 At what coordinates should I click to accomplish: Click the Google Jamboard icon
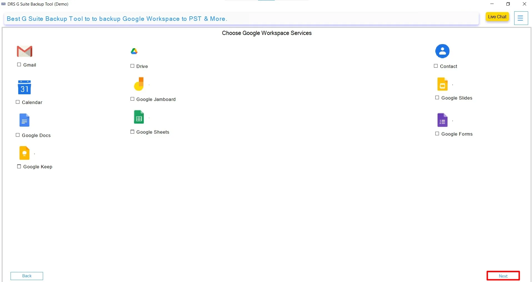(139, 84)
